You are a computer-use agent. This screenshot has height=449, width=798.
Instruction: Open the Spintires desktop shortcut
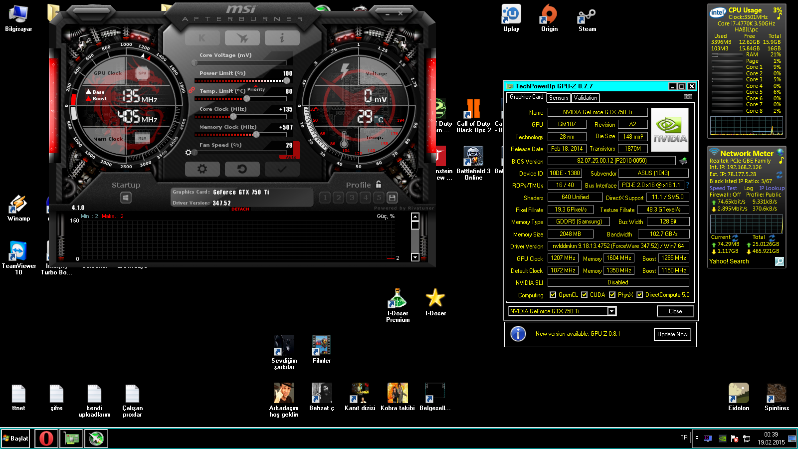[x=777, y=397]
